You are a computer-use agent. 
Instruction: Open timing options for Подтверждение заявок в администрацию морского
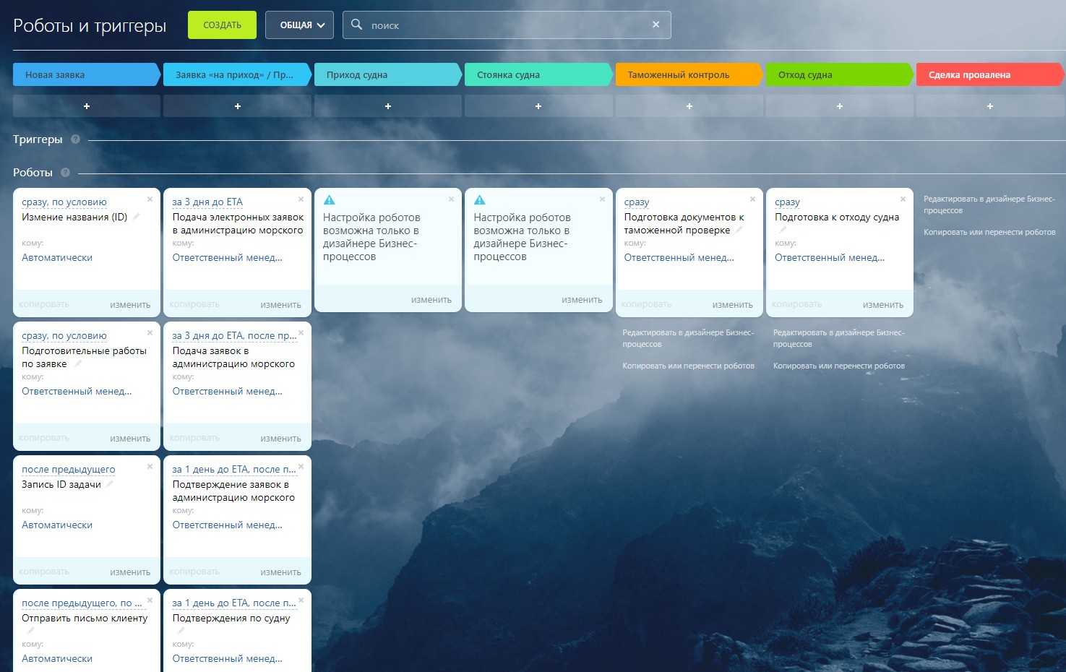tap(234, 470)
